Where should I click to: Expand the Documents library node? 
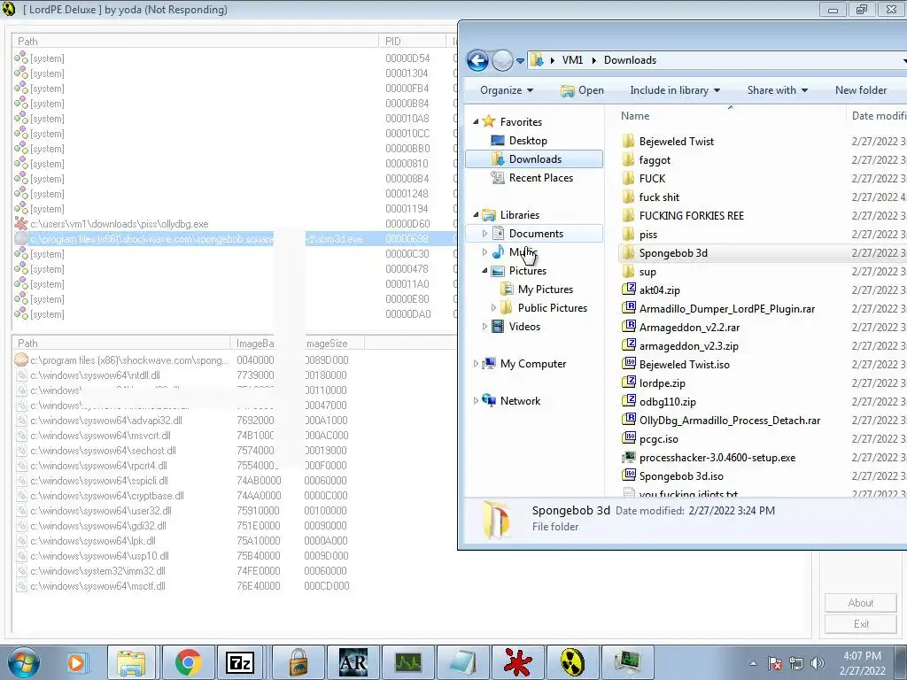pyautogui.click(x=485, y=233)
